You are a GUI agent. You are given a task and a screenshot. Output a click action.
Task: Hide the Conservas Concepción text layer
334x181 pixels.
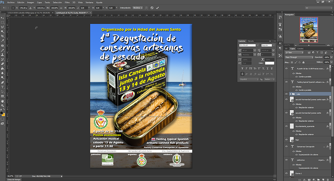coord(286,147)
